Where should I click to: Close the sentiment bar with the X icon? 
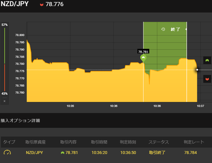(x=4, y=101)
